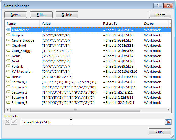Click the name icon beside Club_Brugge
176x140 pixels.
point(9,50)
